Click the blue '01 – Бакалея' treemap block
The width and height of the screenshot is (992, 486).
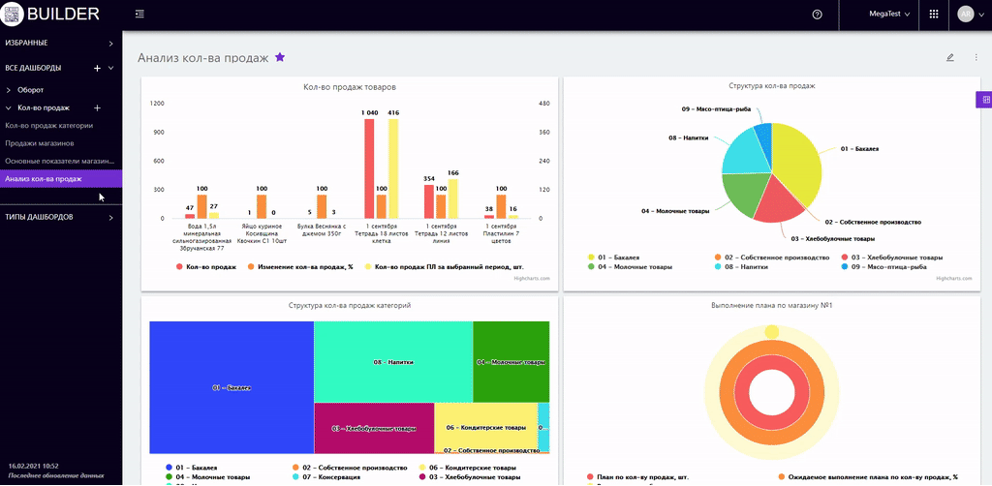tap(231, 387)
